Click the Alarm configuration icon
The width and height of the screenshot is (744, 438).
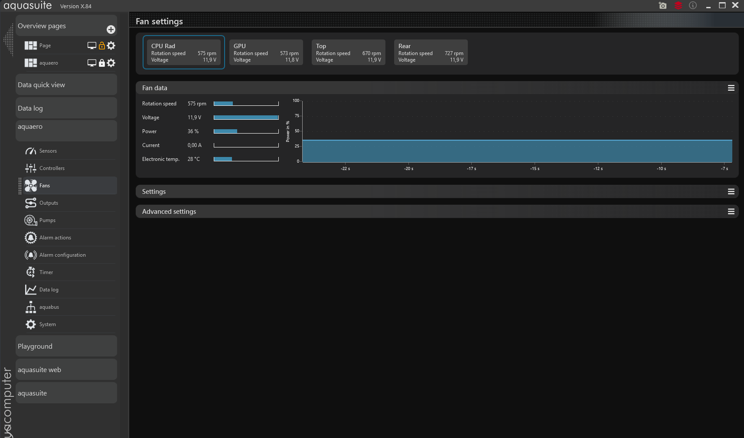31,255
